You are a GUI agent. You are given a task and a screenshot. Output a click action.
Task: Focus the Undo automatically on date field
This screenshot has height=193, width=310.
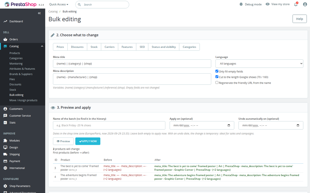(x=271, y=125)
